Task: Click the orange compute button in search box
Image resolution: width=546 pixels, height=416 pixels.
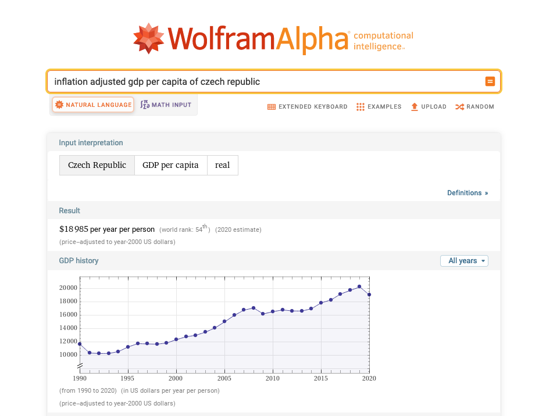Action: [490, 81]
